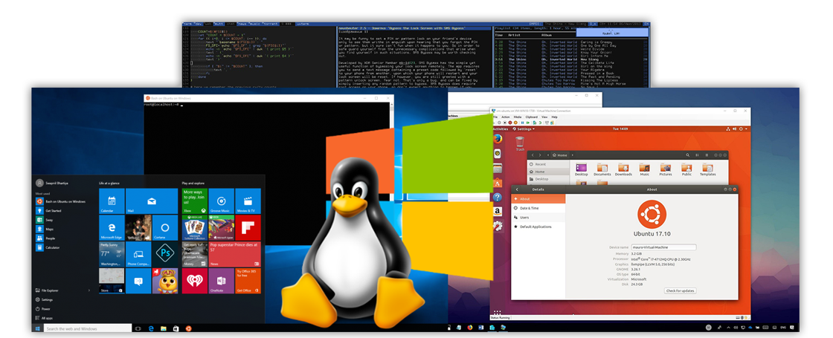The width and height of the screenshot is (833, 338).
Task: Launch the Photoshop Ps tile
Action: tap(165, 254)
